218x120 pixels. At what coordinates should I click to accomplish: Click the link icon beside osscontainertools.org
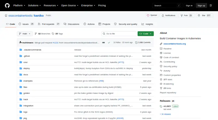coord(161,44)
